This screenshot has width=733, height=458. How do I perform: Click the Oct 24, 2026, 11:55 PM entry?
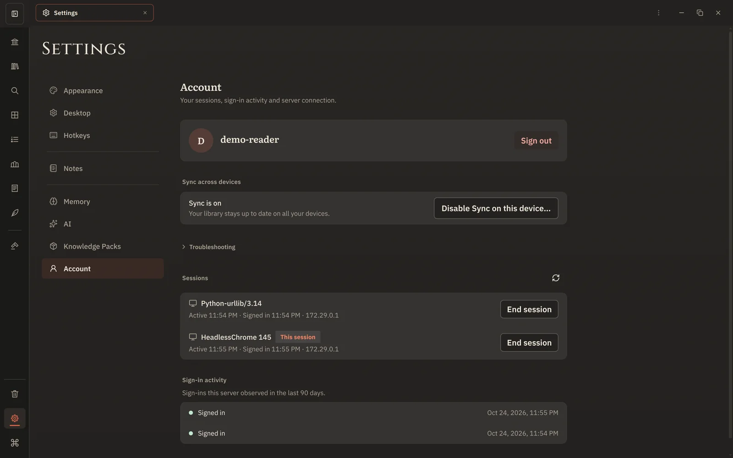(373, 413)
